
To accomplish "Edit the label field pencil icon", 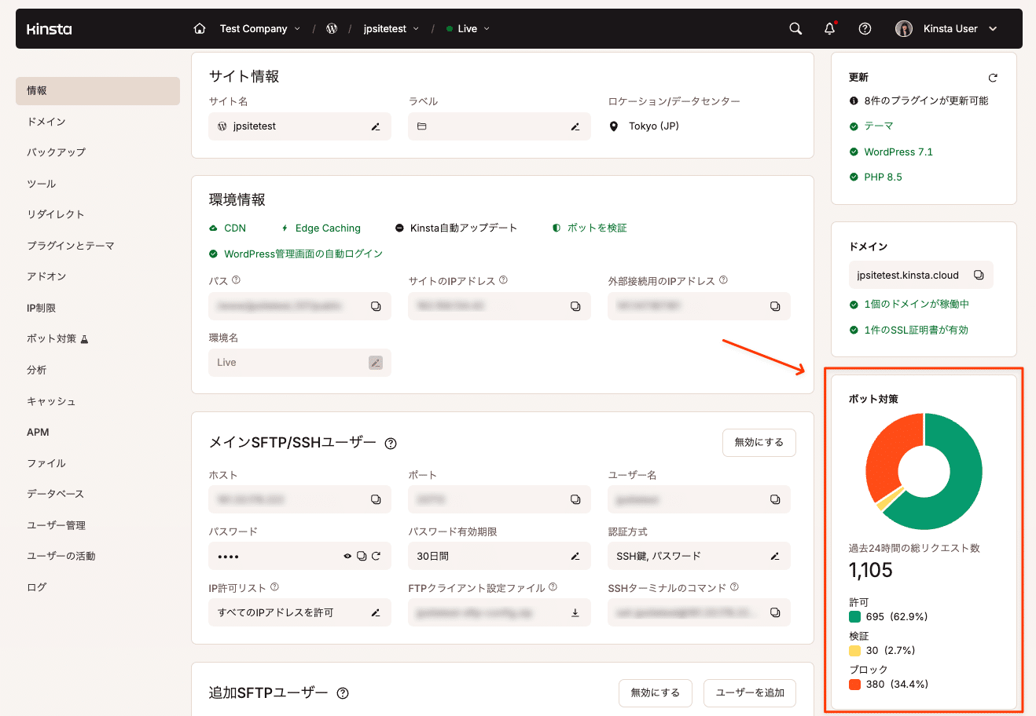I will (x=575, y=126).
